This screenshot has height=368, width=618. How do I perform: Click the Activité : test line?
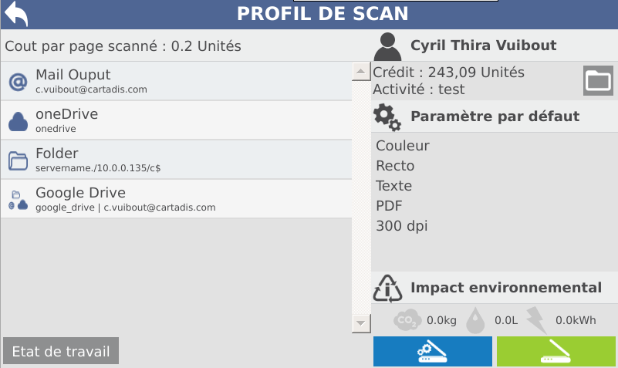coord(419,89)
